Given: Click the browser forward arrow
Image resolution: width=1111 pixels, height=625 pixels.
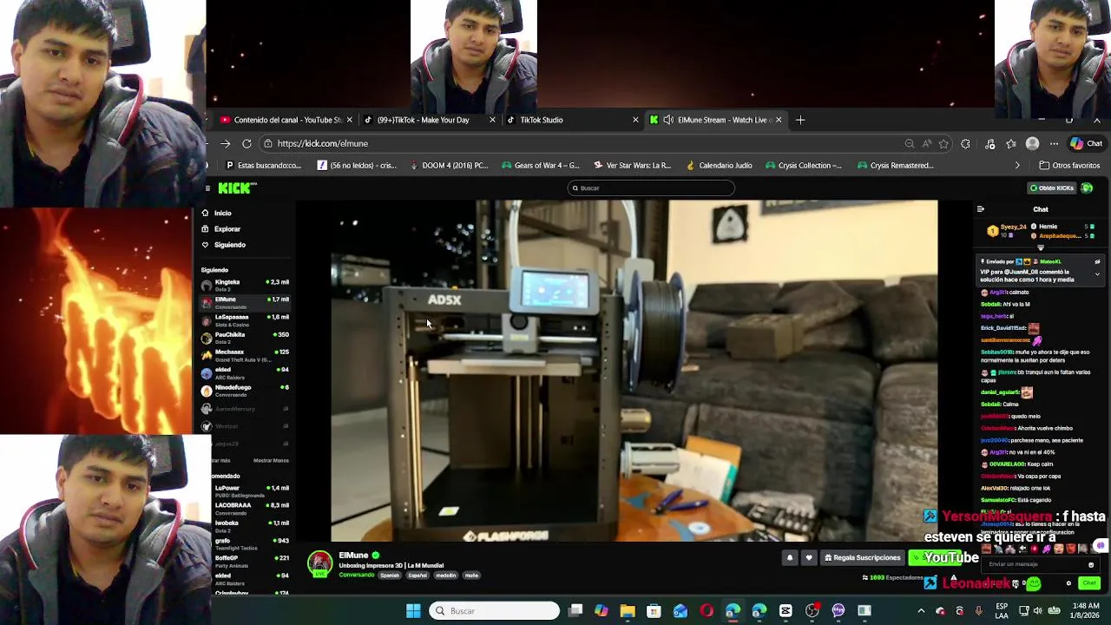Looking at the screenshot, I should point(225,143).
